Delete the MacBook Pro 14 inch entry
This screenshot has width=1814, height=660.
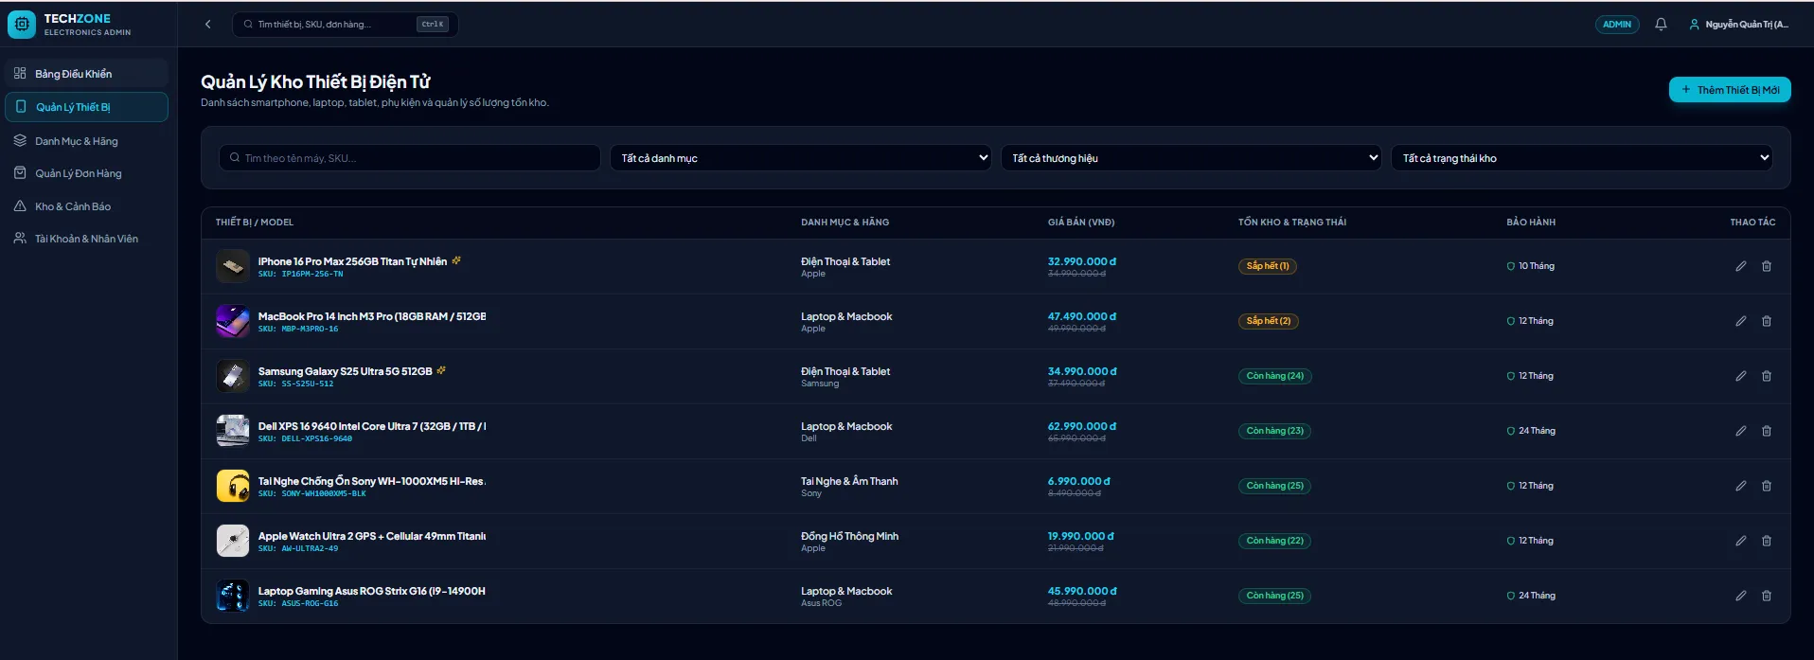point(1767,321)
